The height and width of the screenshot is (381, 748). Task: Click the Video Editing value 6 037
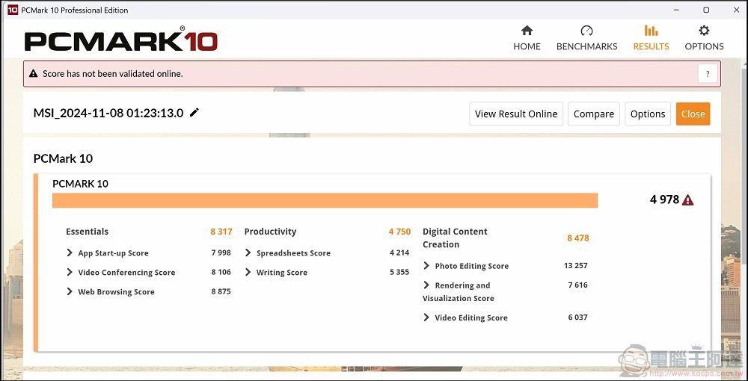point(577,317)
